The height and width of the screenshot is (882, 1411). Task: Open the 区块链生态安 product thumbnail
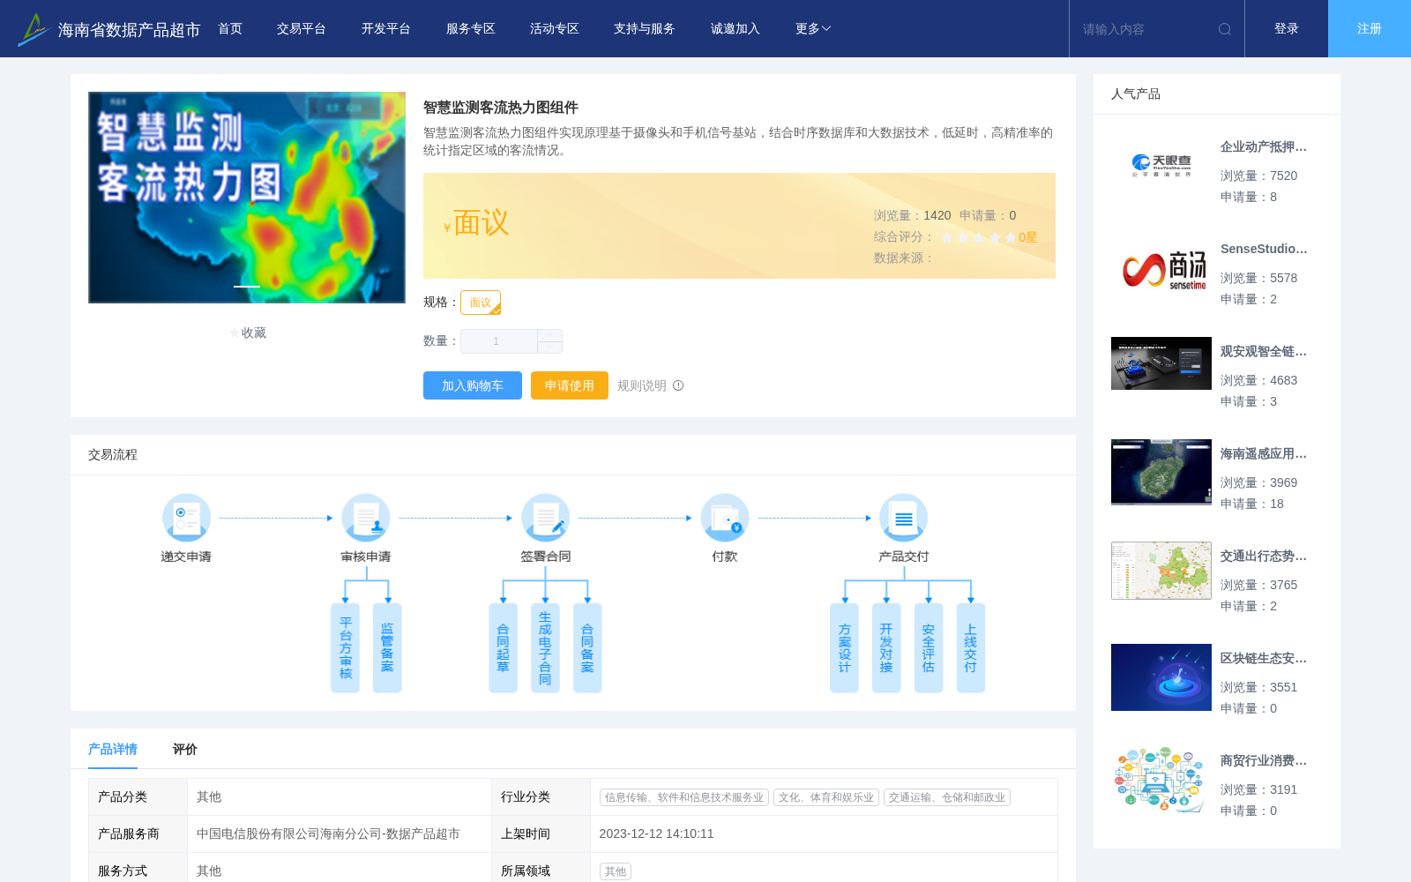1161,677
